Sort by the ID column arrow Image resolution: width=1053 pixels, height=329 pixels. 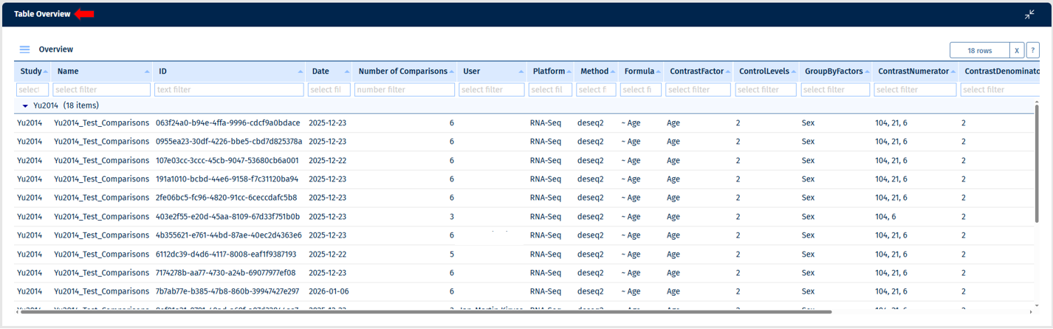tap(301, 72)
